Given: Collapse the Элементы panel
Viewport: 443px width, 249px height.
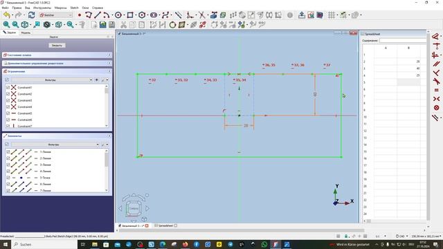Looking at the screenshot, I should (109, 136).
